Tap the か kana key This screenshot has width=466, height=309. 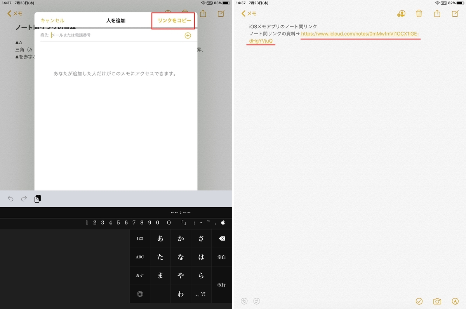click(x=181, y=238)
